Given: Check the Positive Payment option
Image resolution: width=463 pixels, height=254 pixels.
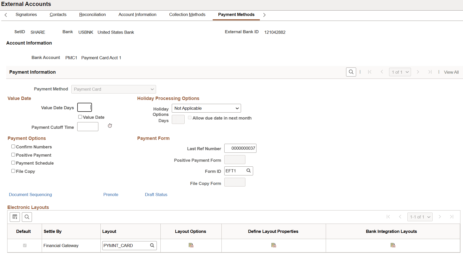Looking at the screenshot, I should (x=13, y=155).
